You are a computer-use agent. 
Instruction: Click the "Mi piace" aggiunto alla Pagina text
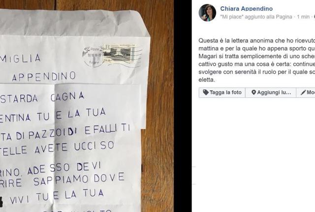click(256, 17)
